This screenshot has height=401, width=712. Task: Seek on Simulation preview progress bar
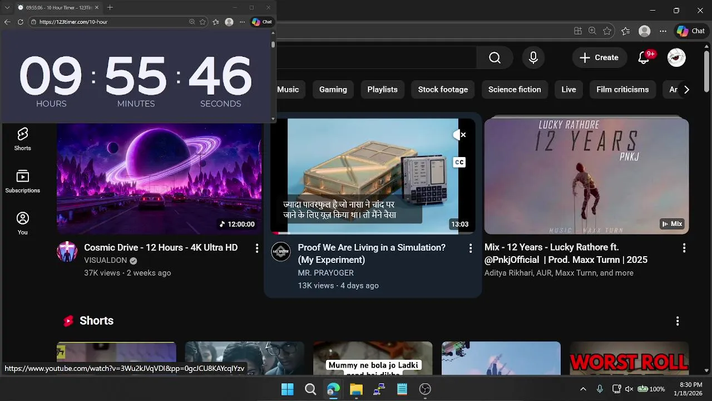373,233
